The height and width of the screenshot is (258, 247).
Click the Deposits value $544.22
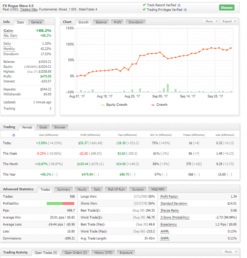tap(46, 89)
